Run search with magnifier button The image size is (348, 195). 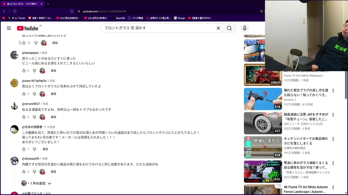229,28
